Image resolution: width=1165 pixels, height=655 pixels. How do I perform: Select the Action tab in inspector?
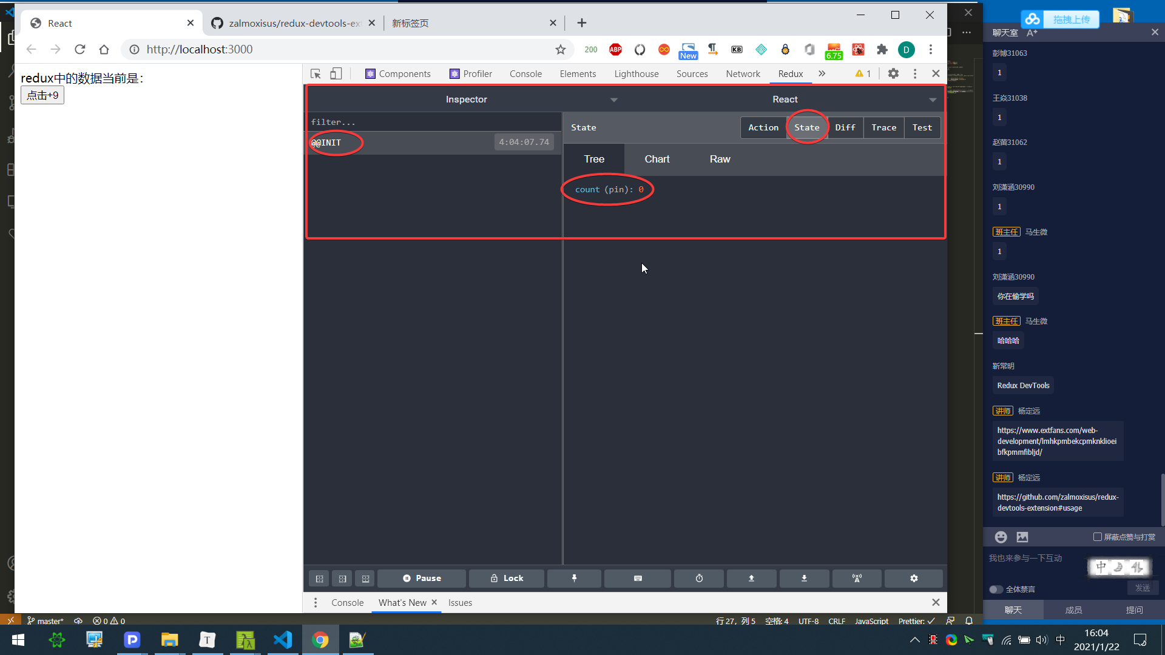(763, 127)
